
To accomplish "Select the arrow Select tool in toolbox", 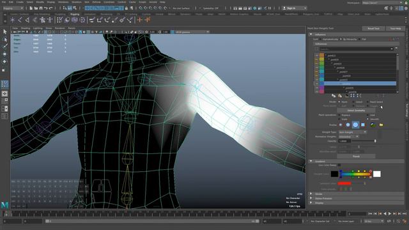I will [4, 32].
